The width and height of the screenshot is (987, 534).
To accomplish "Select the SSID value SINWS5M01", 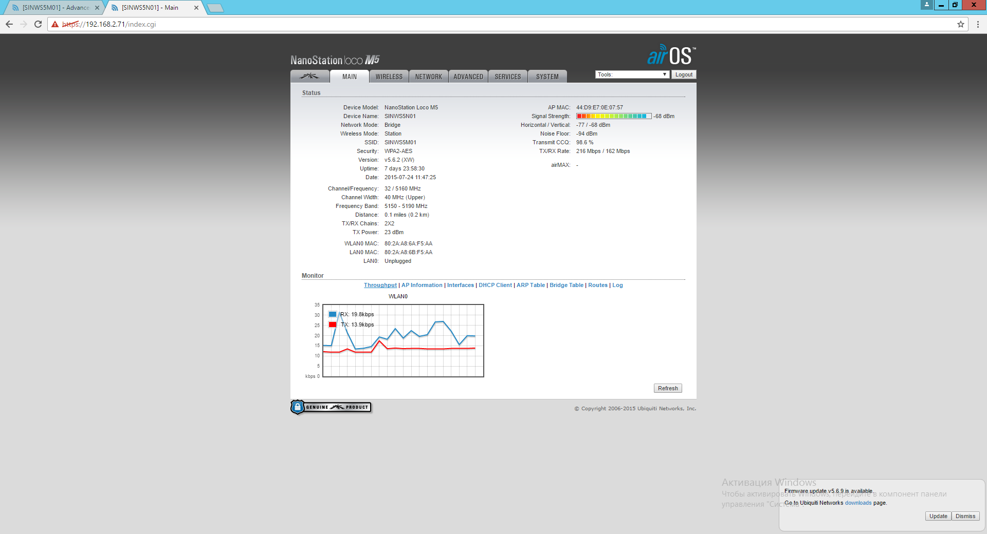I will point(400,142).
